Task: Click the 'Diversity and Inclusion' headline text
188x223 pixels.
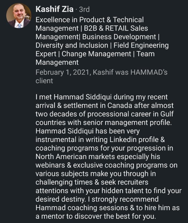Action: (72, 45)
